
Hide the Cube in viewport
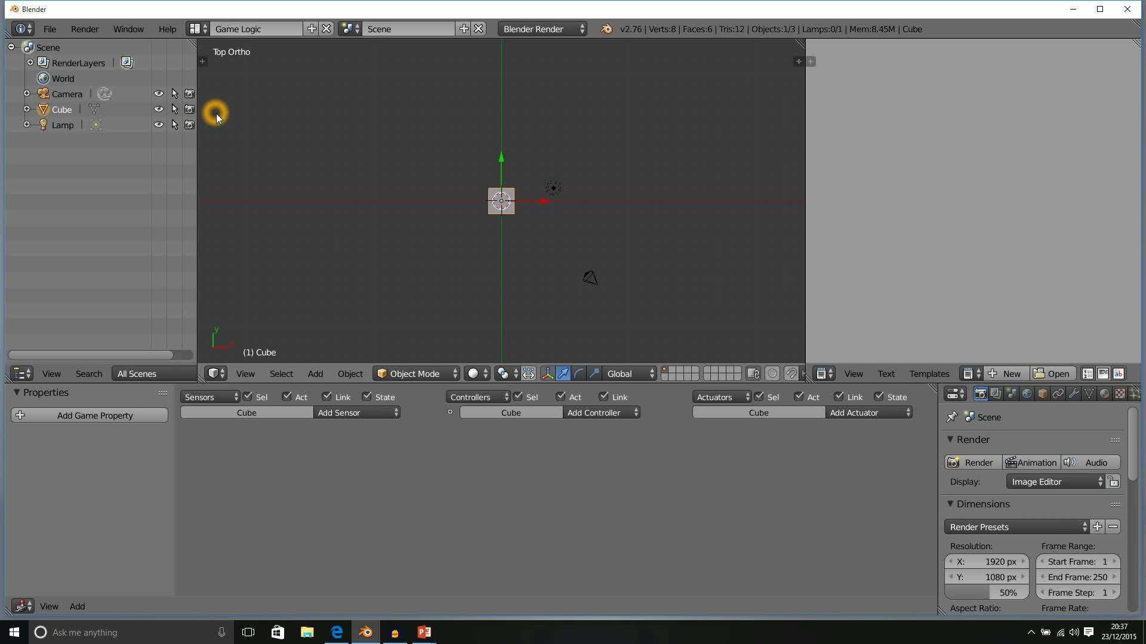point(158,109)
